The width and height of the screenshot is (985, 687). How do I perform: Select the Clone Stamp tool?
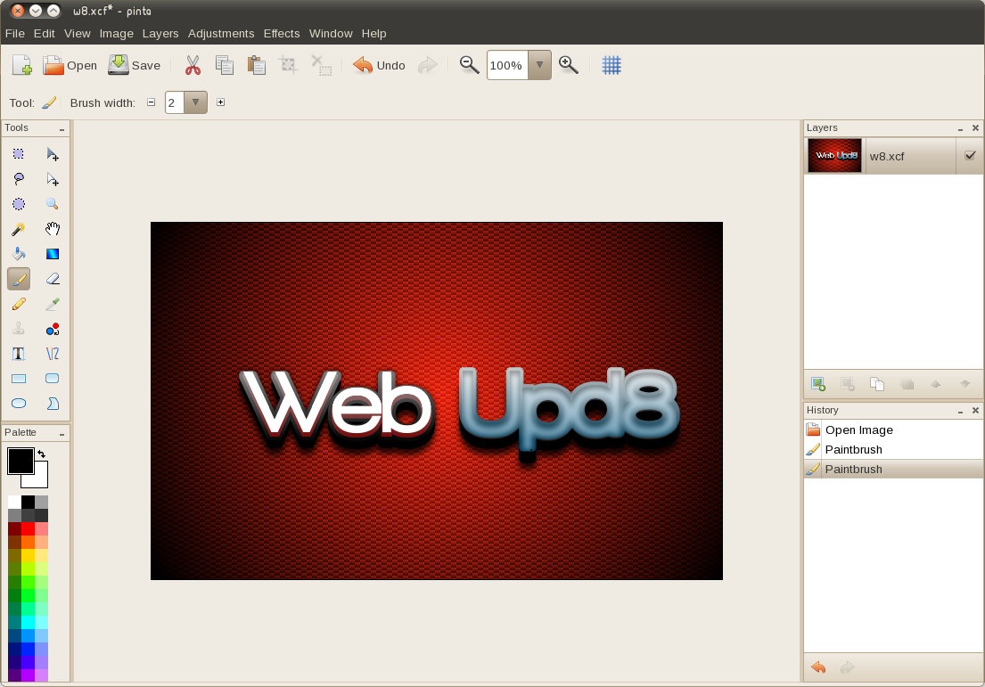click(x=19, y=329)
